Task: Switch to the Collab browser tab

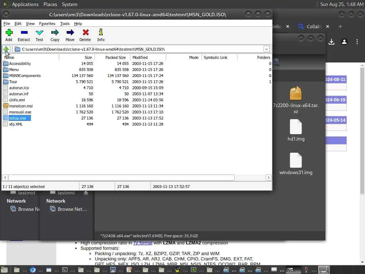Action: tap(314, 26)
